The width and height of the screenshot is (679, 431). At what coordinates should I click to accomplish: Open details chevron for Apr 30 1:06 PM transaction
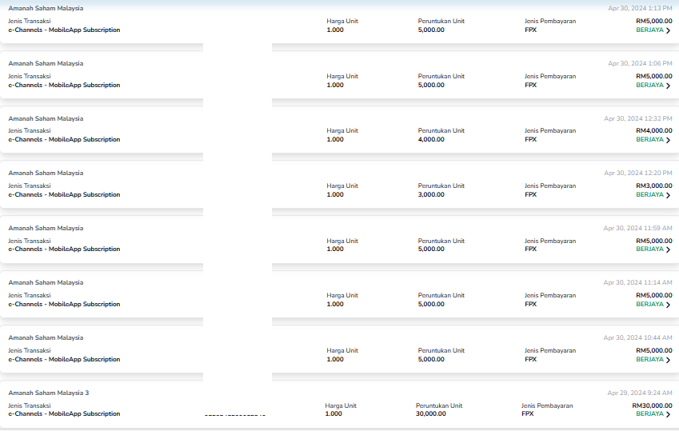(x=668, y=86)
